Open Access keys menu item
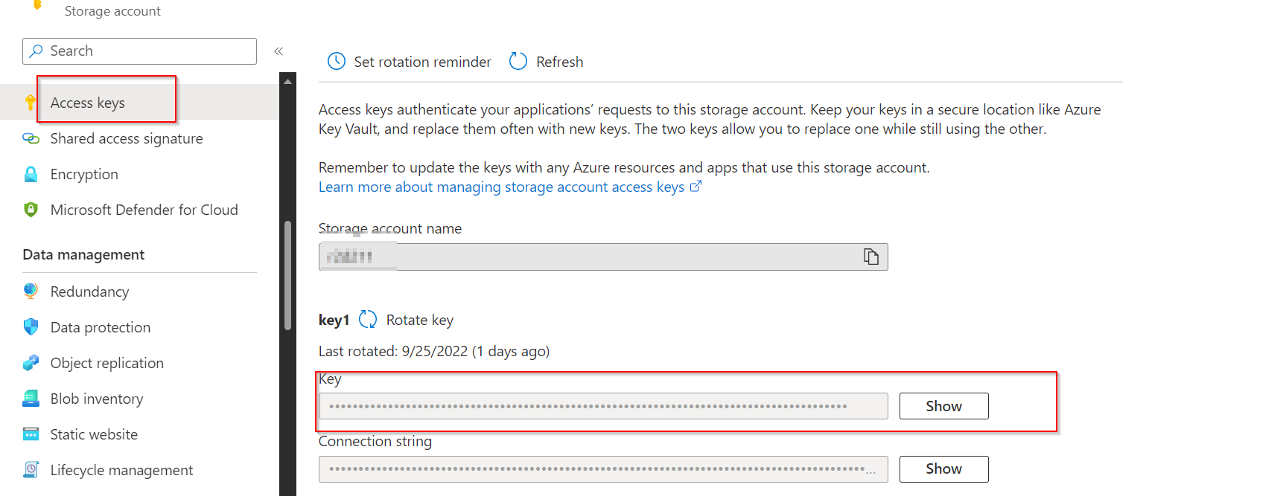Viewport: 1286px width, 496px height. 88,103
